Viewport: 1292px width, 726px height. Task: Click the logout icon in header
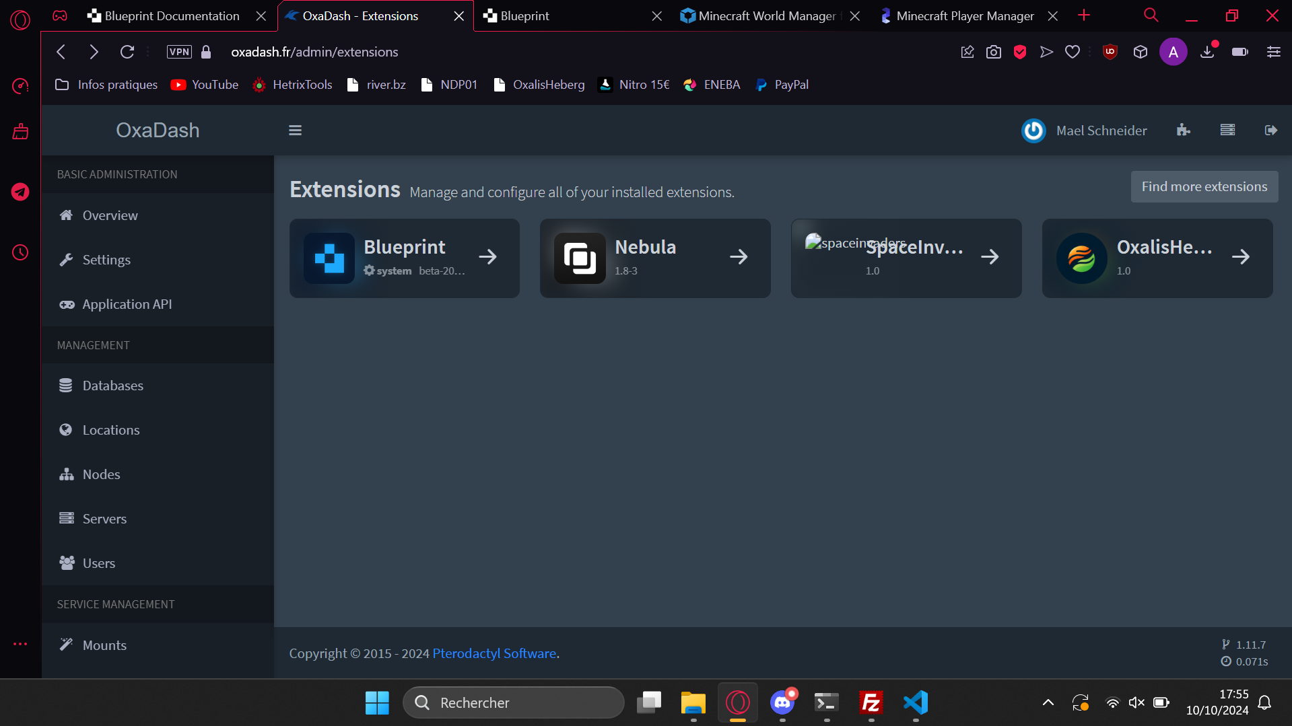coord(1271,131)
